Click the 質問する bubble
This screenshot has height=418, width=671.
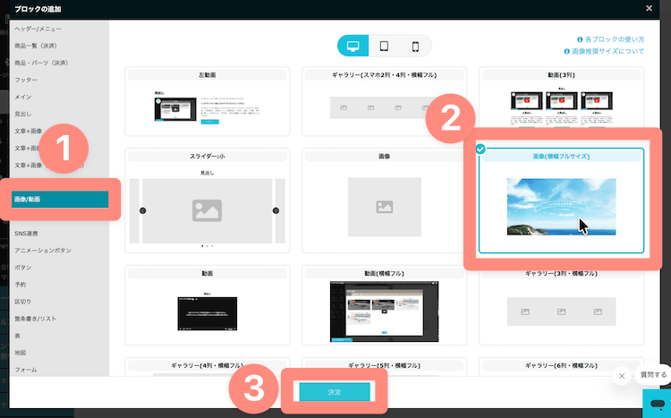coord(653,375)
